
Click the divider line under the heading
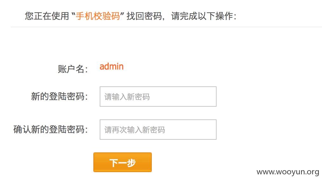(x=166, y=27)
